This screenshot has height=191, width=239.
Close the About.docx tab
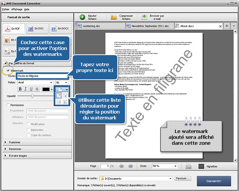click(x=220, y=26)
